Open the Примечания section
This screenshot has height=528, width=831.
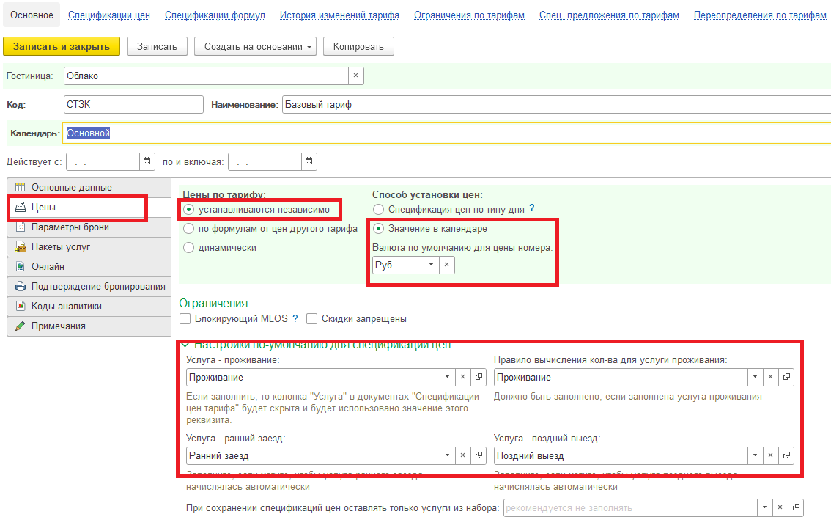pos(89,326)
